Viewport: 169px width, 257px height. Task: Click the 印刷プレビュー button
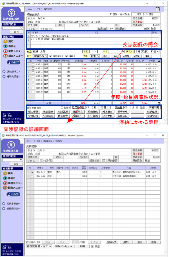pyautogui.click(x=65, y=246)
